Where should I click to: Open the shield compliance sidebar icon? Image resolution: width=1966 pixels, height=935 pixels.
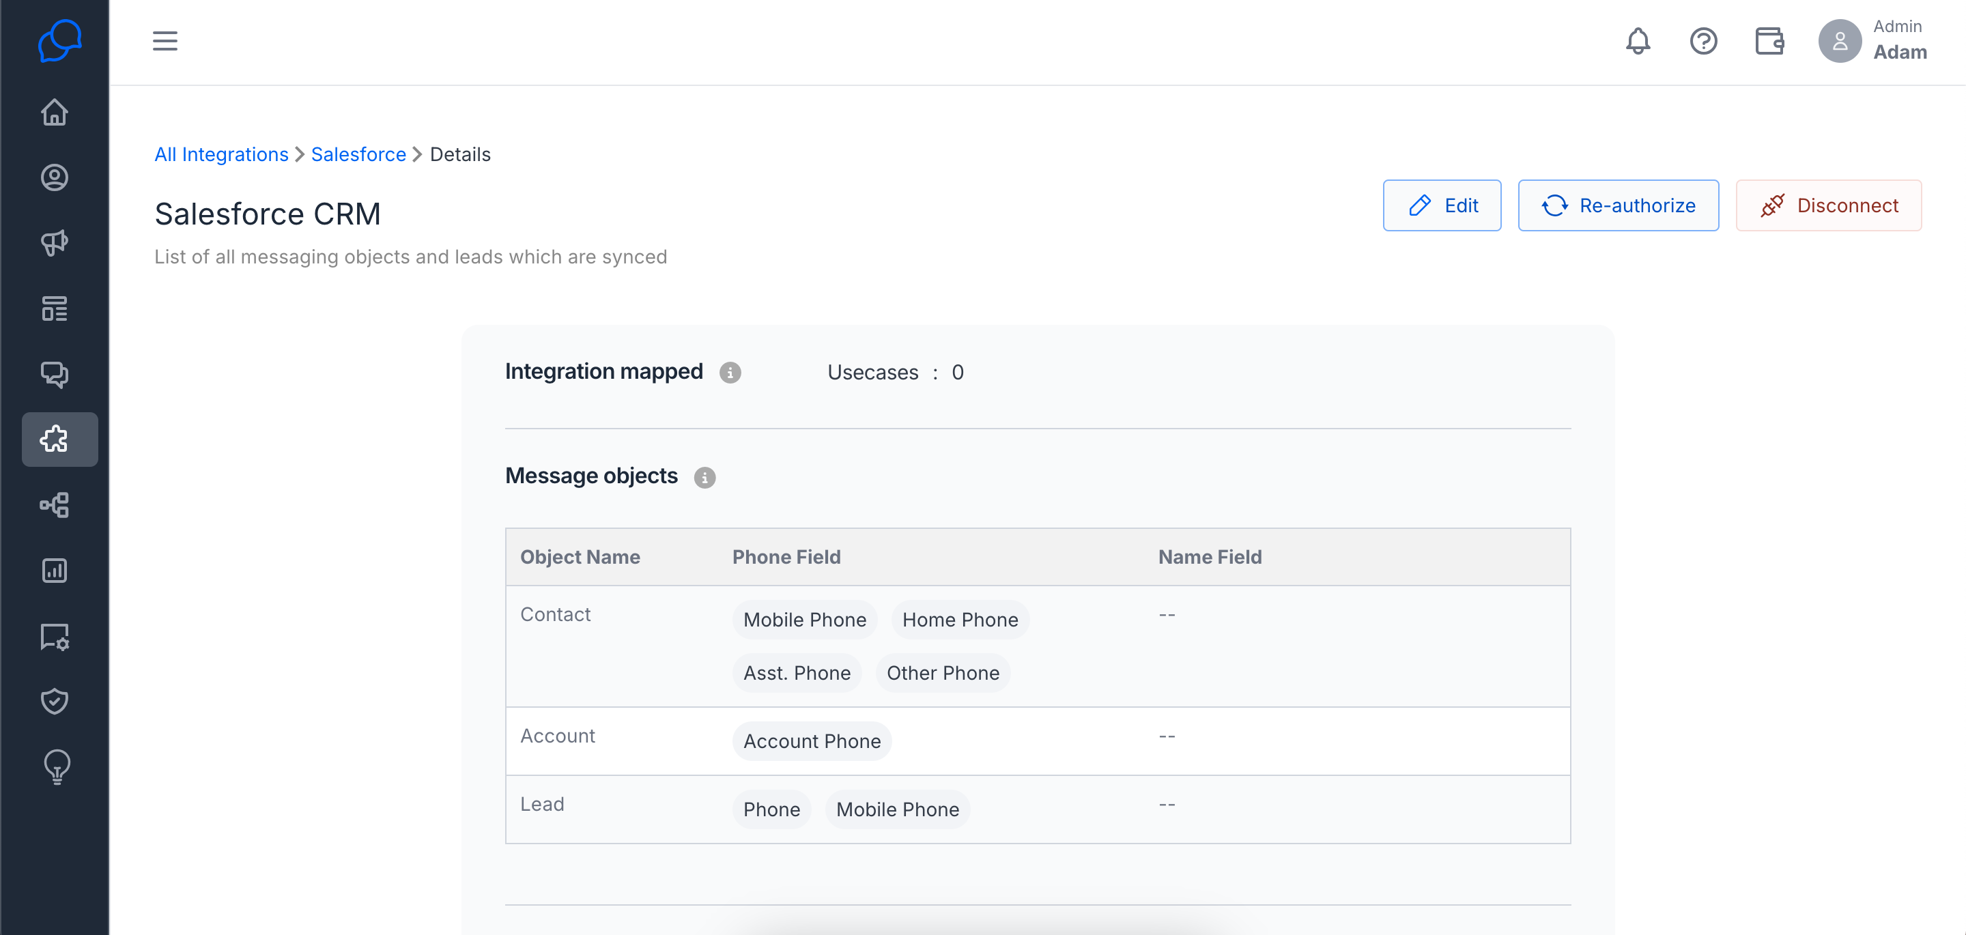54,701
